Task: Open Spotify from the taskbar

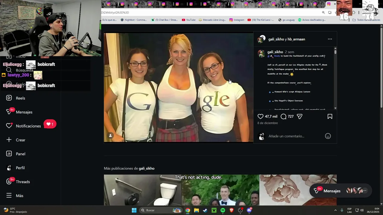Action: coord(223,210)
